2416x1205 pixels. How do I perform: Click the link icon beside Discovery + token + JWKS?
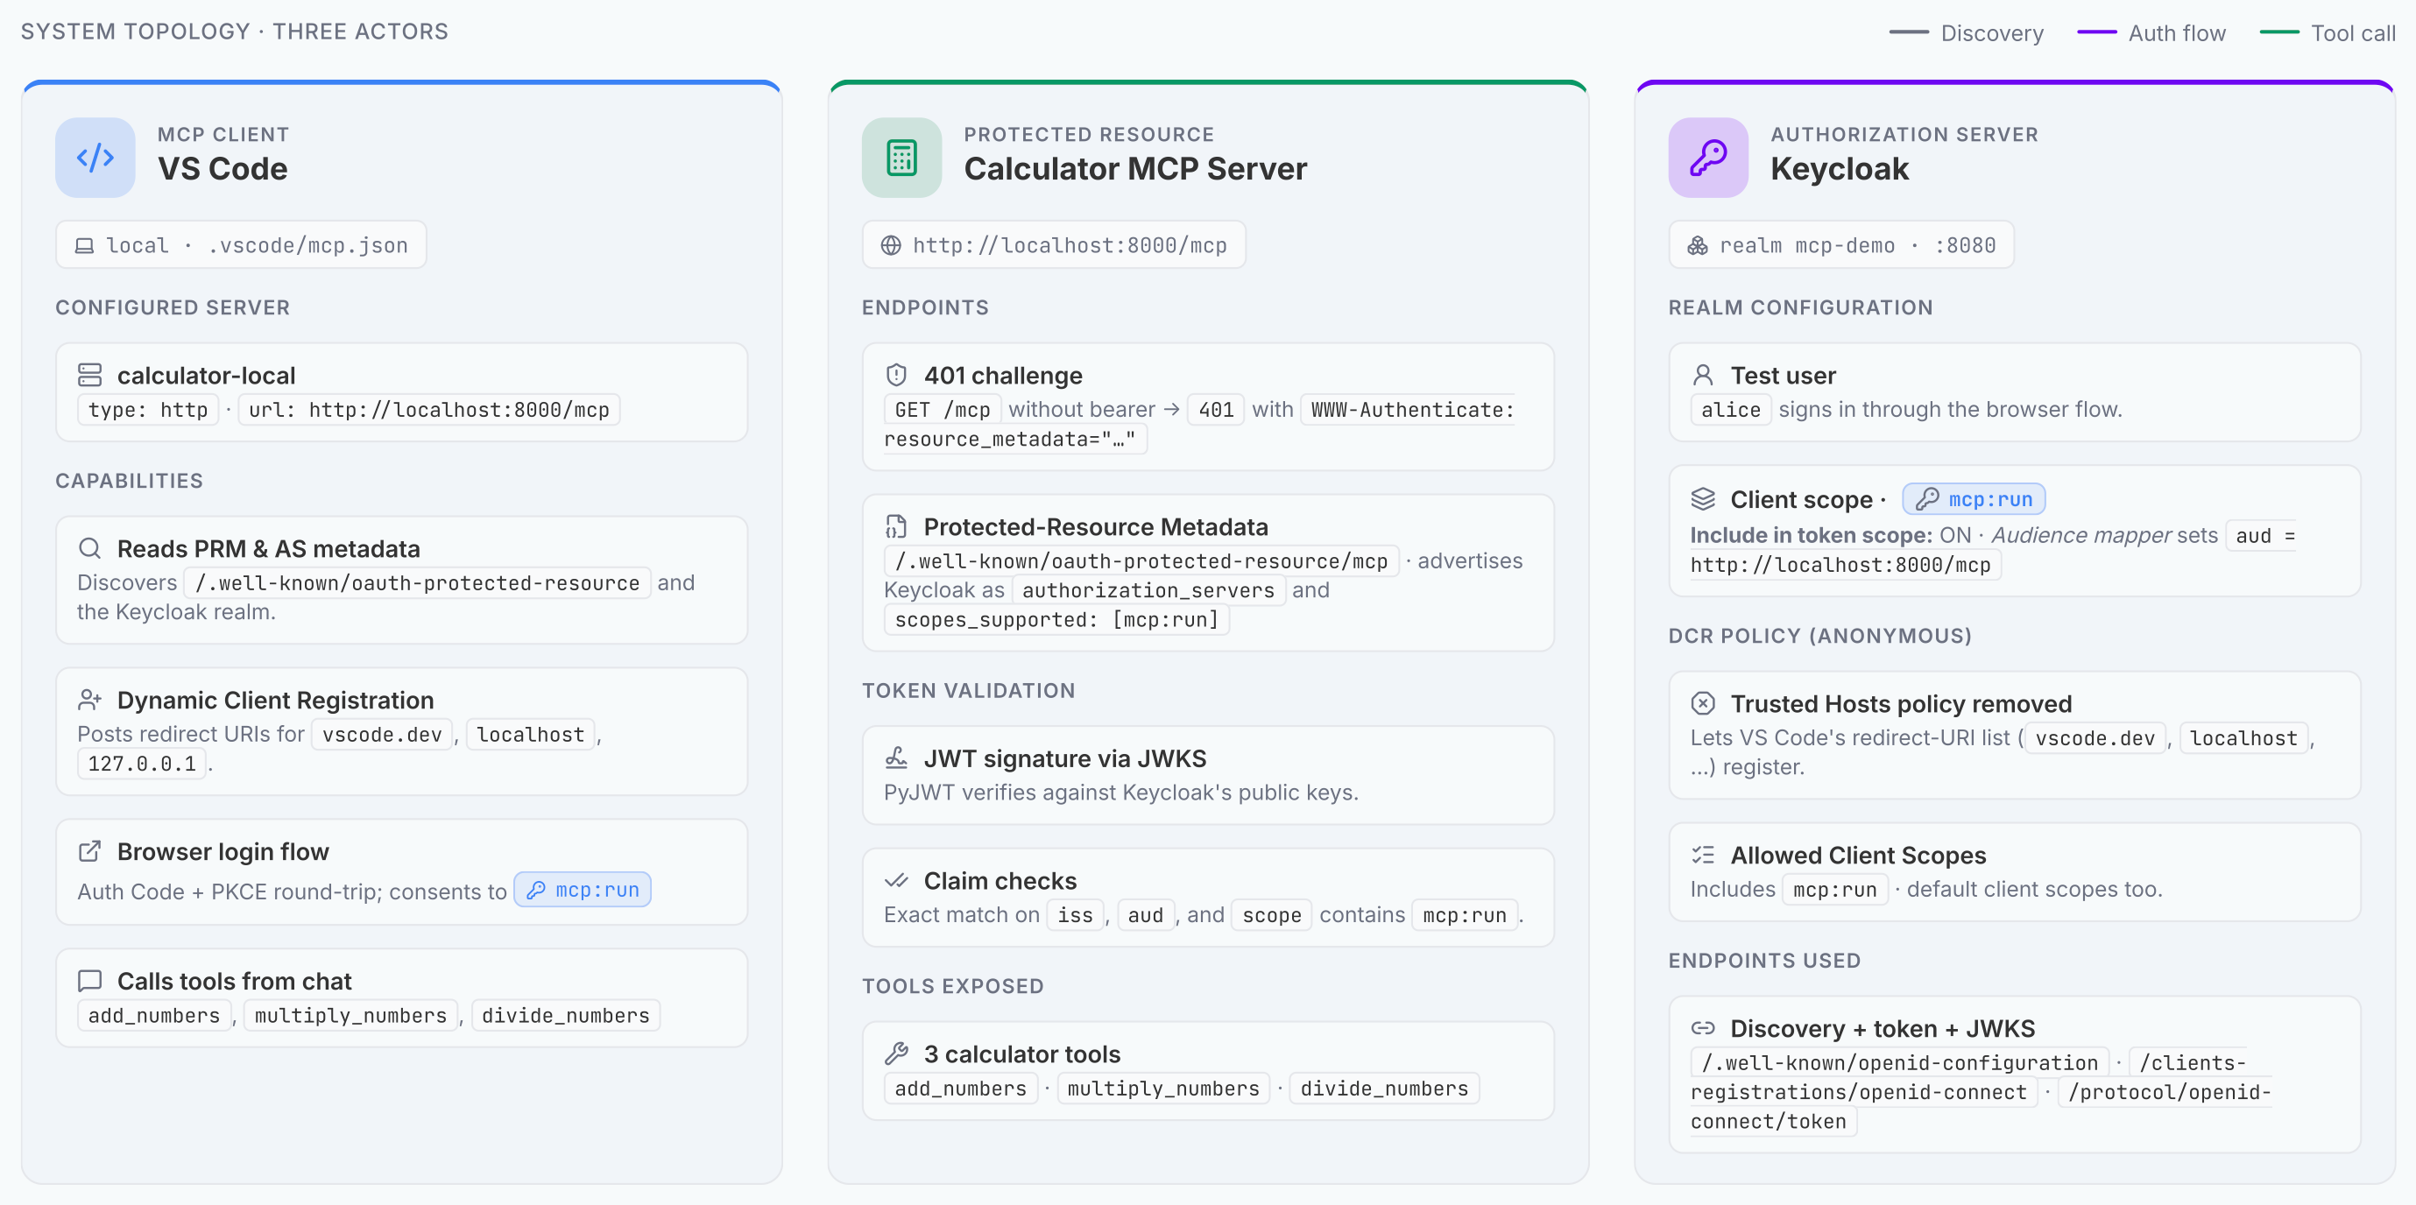(1703, 1028)
